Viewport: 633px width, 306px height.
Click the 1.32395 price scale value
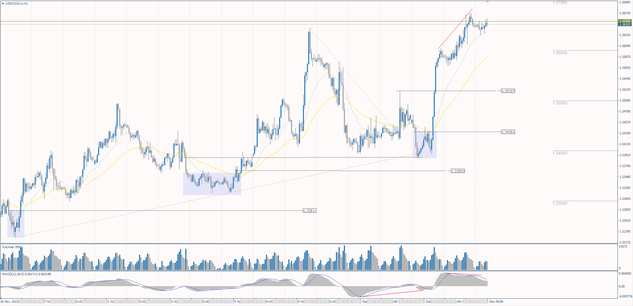pyautogui.click(x=625, y=232)
